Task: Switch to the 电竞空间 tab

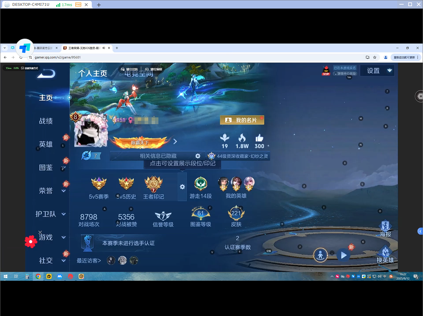Action: [x=139, y=74]
